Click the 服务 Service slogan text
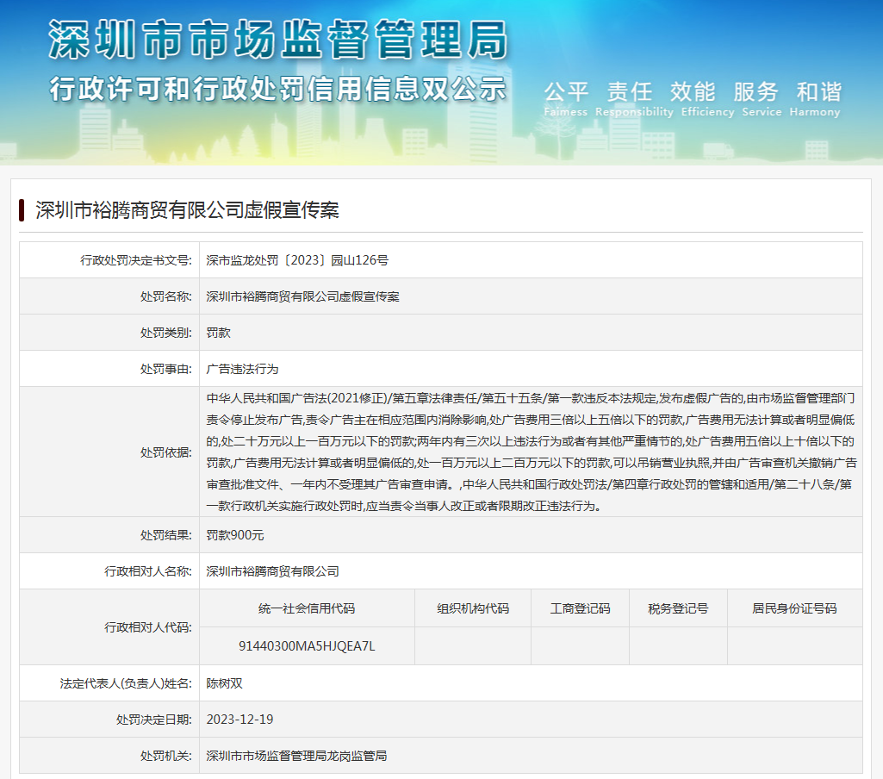The image size is (883, 779). [x=756, y=92]
